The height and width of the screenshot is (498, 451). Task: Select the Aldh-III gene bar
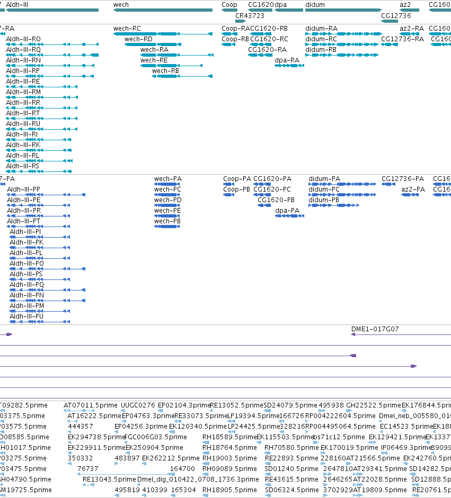tap(52, 10)
